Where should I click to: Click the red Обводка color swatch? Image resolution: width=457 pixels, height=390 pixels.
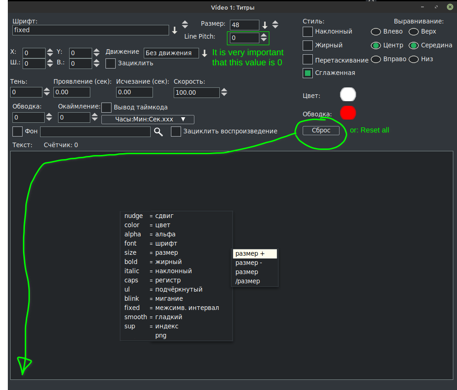pos(348,113)
